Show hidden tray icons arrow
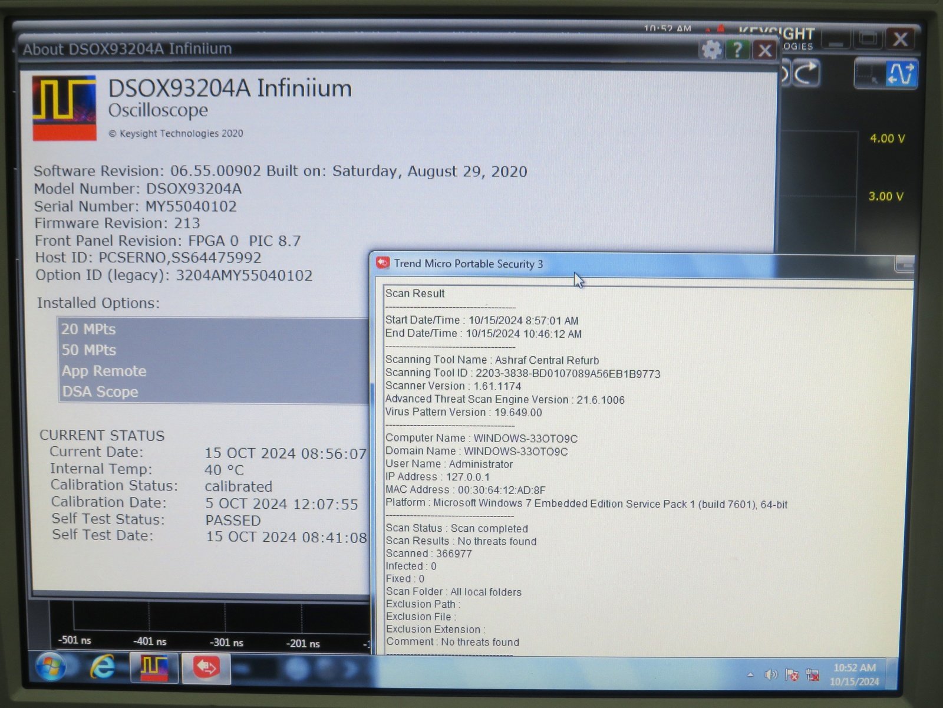This screenshot has width=943, height=708. point(750,674)
